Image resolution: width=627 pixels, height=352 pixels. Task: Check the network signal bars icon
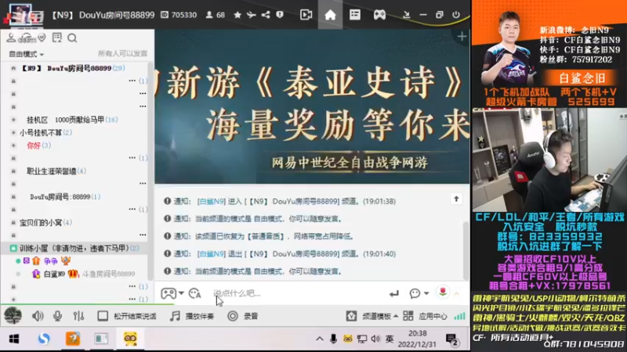pos(459,316)
